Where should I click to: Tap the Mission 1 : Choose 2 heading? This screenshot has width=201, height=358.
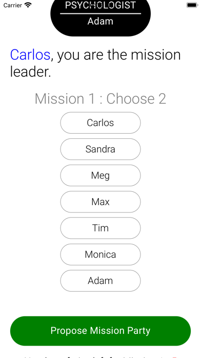(x=100, y=99)
